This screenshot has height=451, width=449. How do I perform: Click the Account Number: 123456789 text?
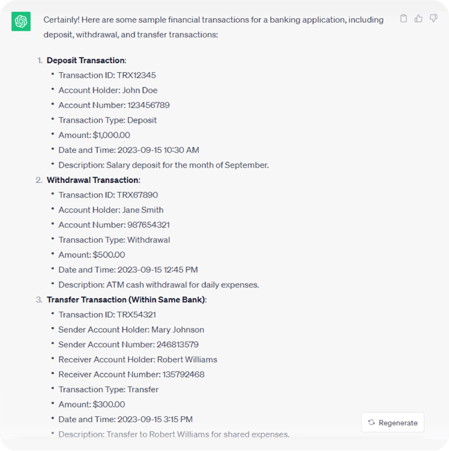click(x=114, y=105)
